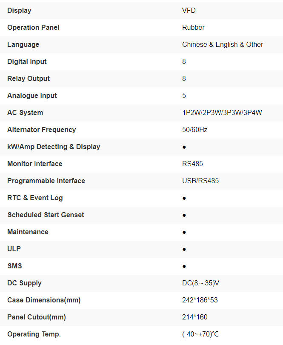Click the bullet dot beside ULP

(x=184, y=249)
